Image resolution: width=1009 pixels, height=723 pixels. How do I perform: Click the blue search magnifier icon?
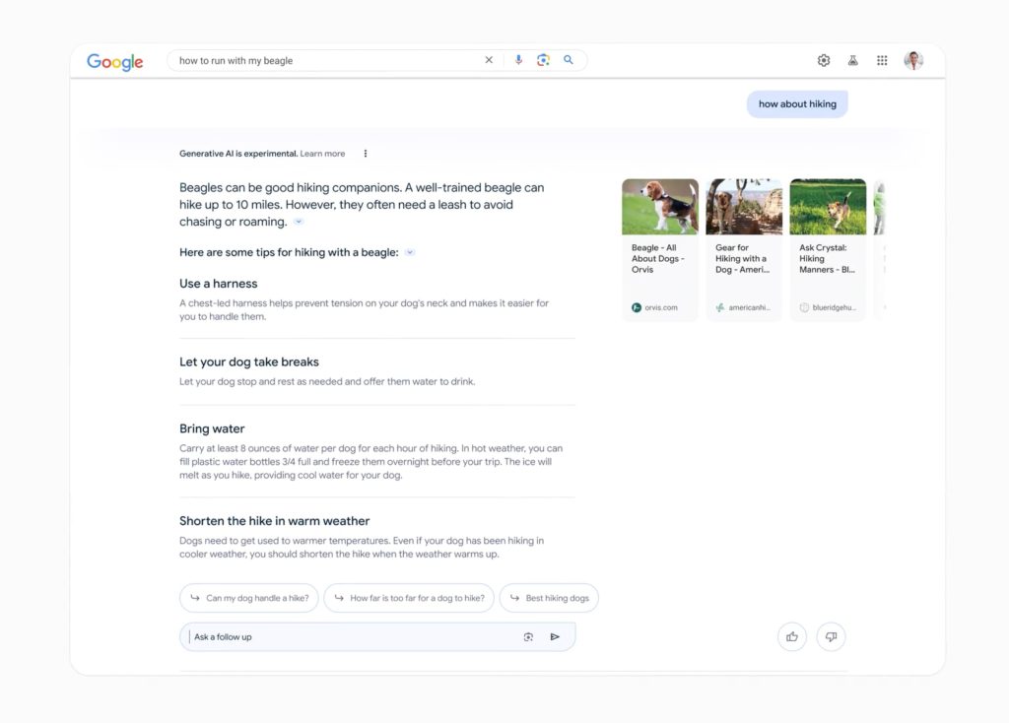[x=569, y=60]
